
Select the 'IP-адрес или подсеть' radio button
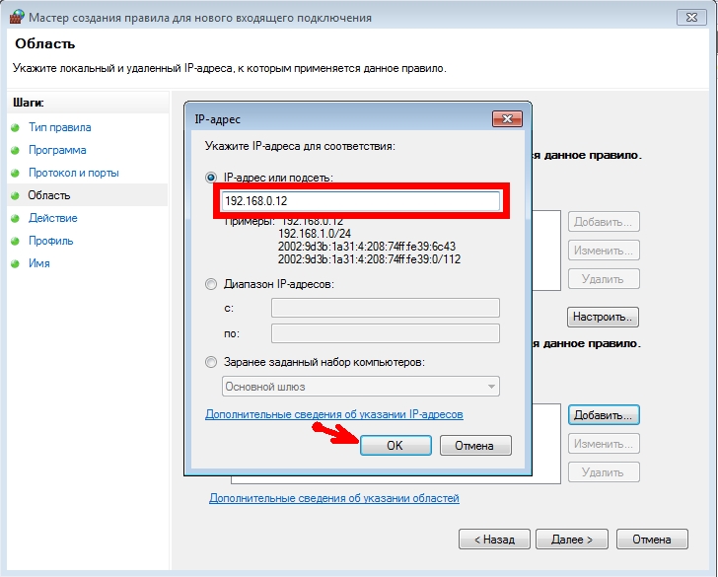211,178
